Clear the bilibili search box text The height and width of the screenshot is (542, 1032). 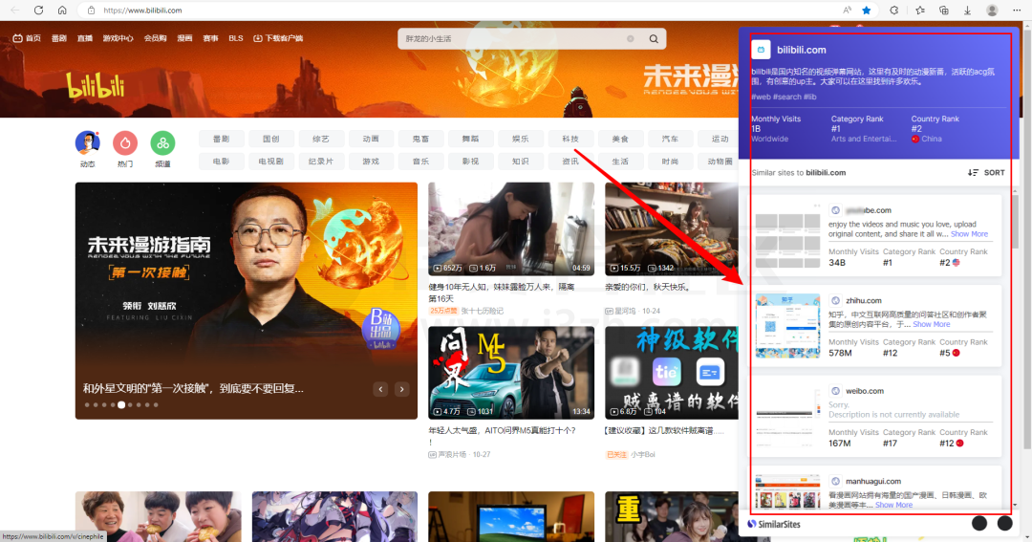click(631, 39)
